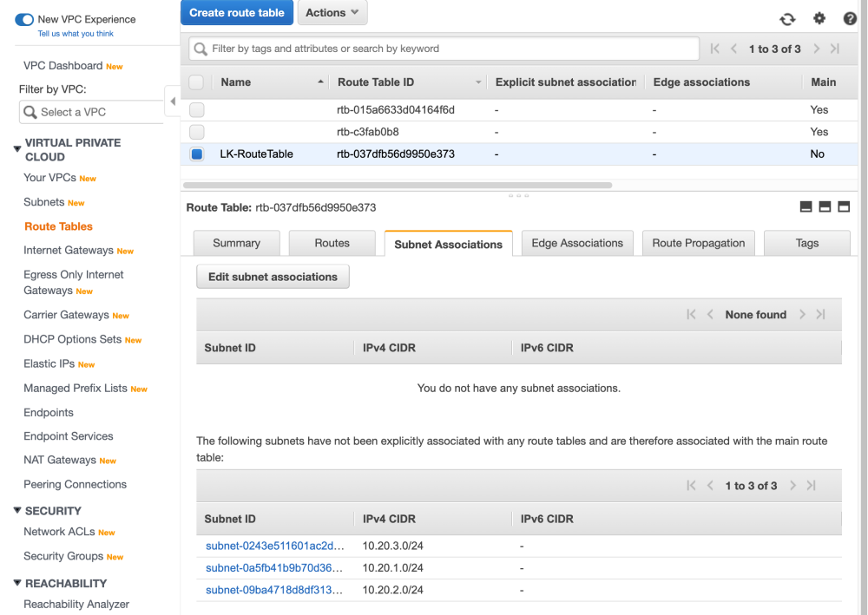Collapse the Security section in the sidebar
The image size is (868, 615).
click(17, 510)
